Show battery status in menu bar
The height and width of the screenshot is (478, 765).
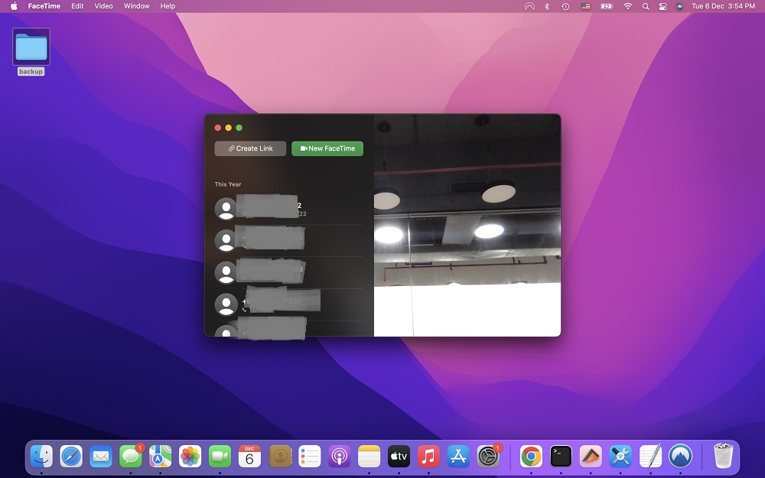click(x=607, y=6)
